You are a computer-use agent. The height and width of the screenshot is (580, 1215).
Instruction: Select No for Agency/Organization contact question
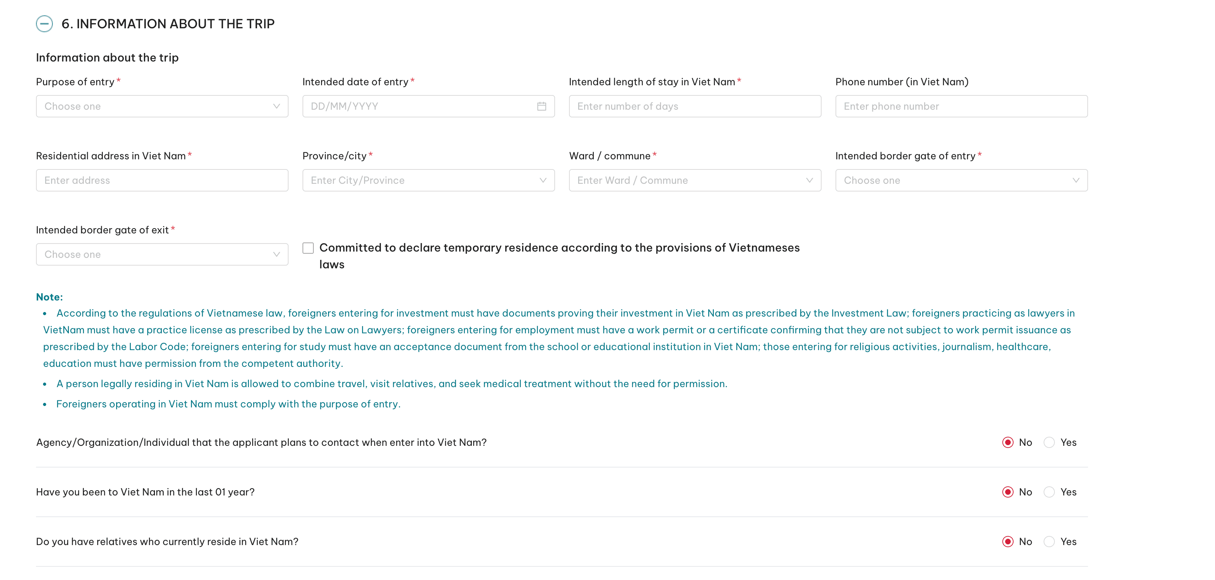(x=1008, y=442)
